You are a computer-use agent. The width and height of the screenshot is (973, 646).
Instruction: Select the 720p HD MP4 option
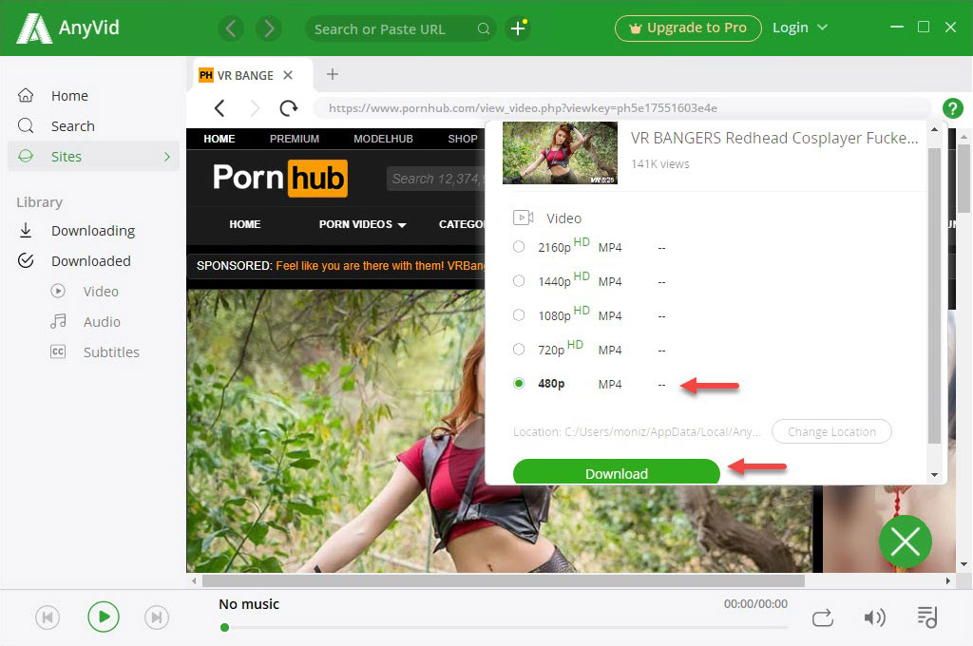519,350
